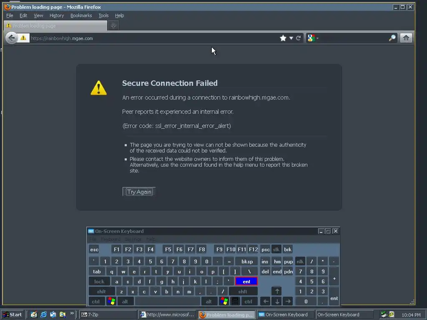This screenshot has height=320, width=427.
Task: Toggle the nlk num lock key
Action: [x=300, y=262]
